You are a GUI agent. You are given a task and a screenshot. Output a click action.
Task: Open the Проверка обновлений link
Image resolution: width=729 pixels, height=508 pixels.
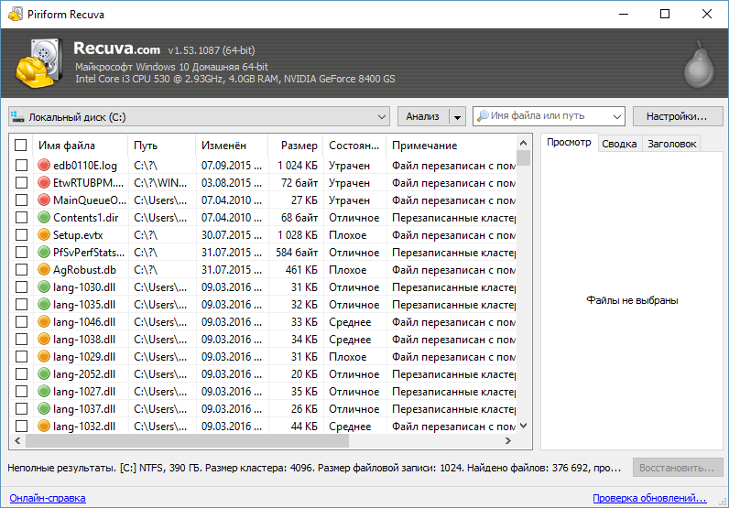click(x=649, y=498)
